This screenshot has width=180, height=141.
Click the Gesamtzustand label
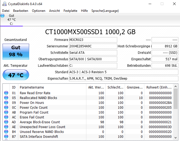[x=16, y=40]
